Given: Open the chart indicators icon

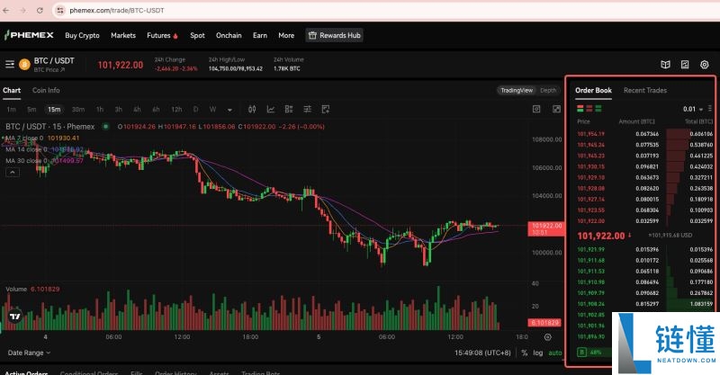Looking at the screenshot, I should click(x=271, y=109).
